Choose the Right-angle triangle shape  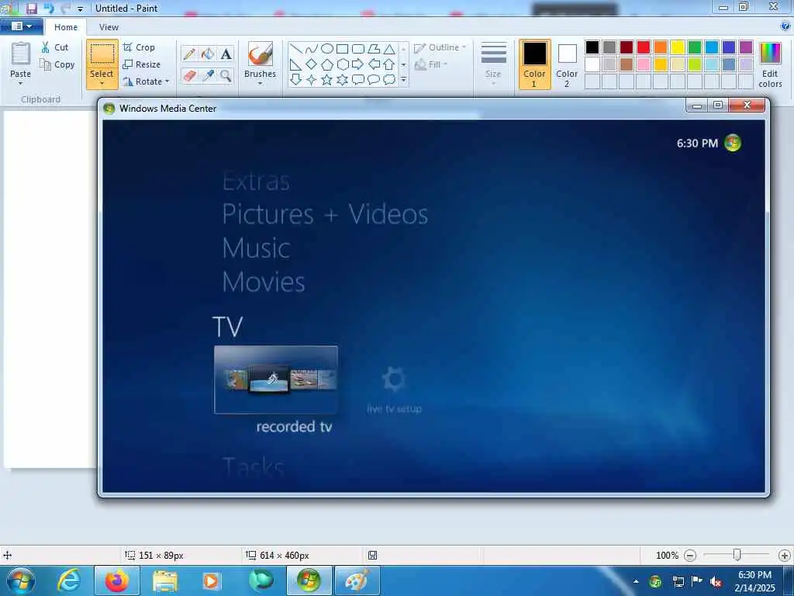[296, 64]
